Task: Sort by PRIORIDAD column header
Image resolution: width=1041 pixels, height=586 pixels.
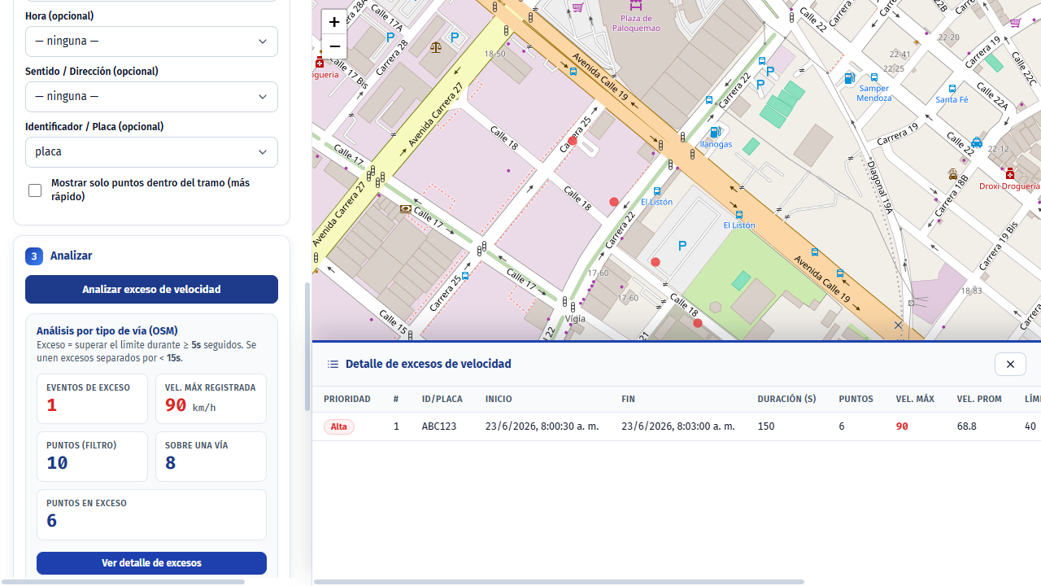Action: coord(347,399)
